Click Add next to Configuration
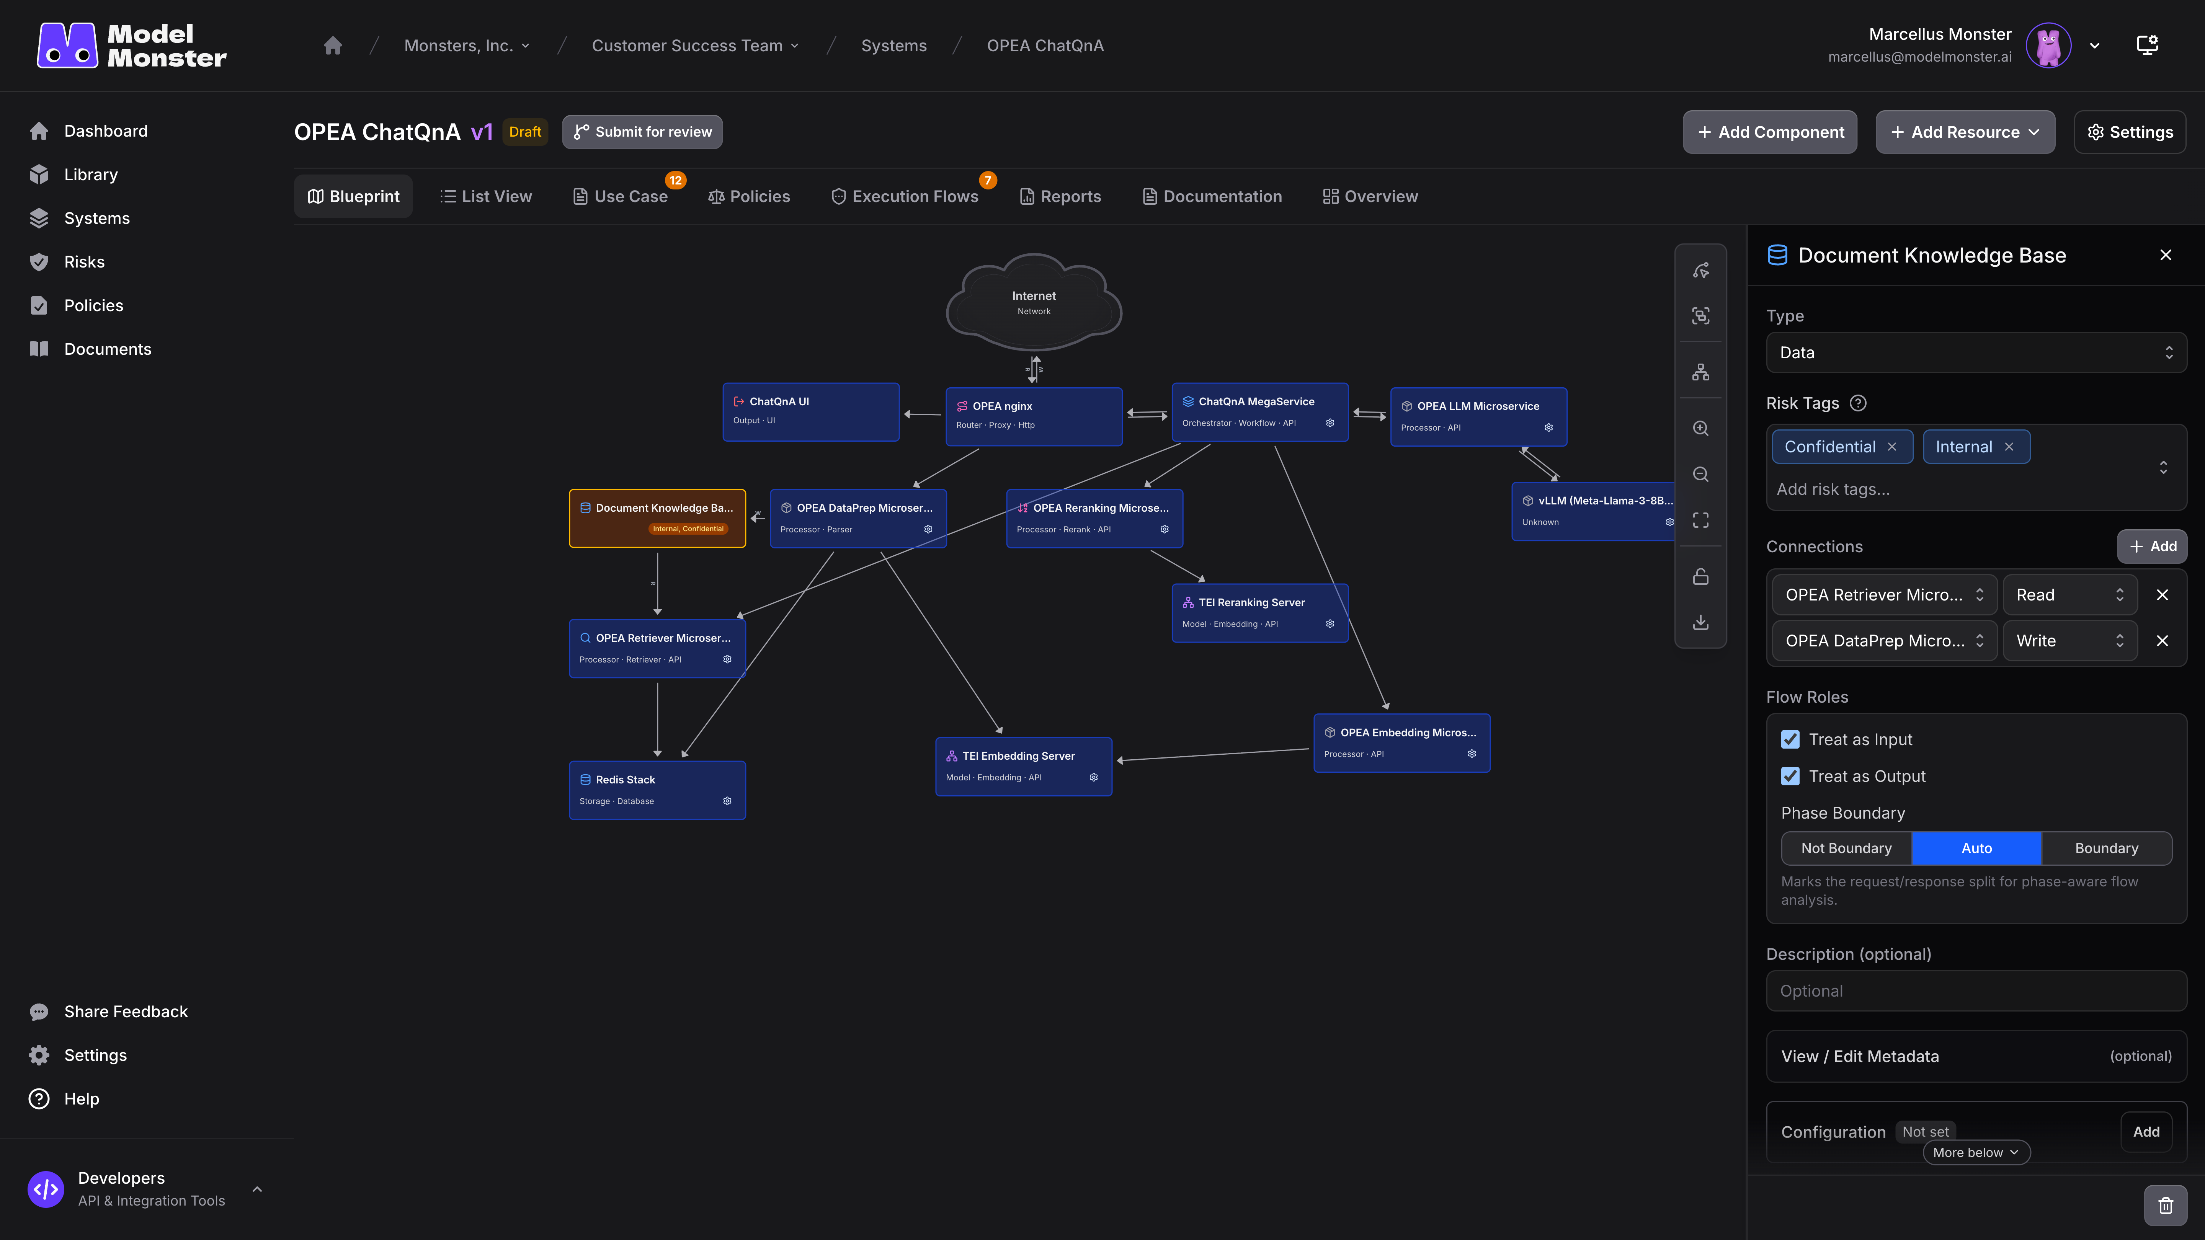Viewport: 2205px width, 1240px height. coord(2146,1131)
